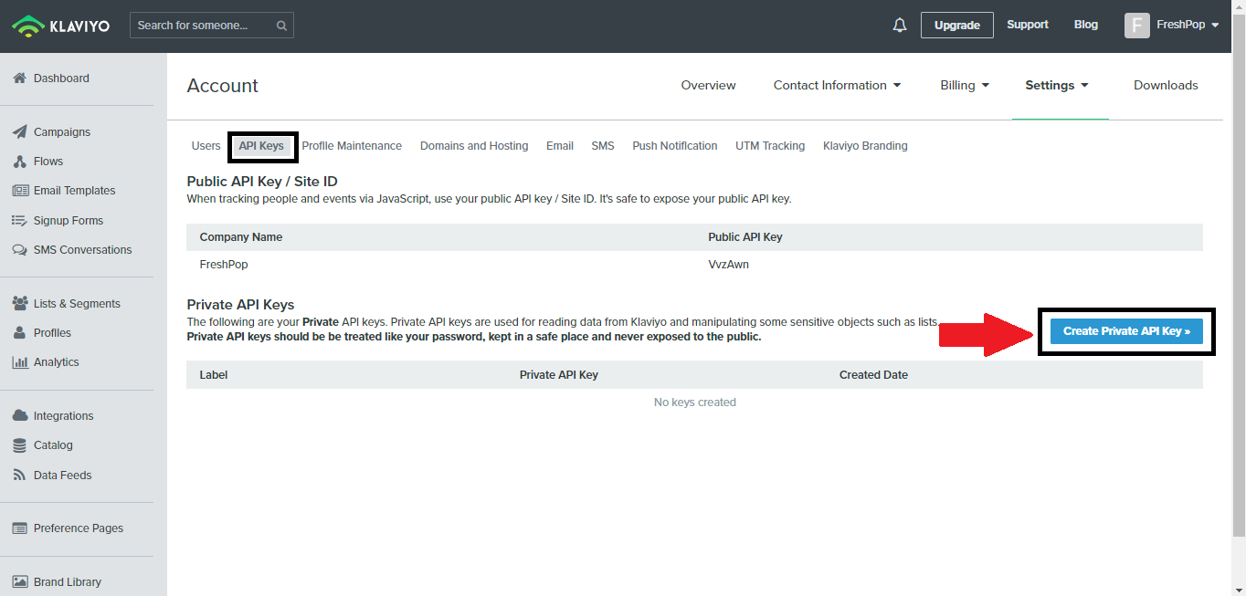This screenshot has width=1246, height=596.
Task: Click the Dashboard home icon
Action: point(19,78)
